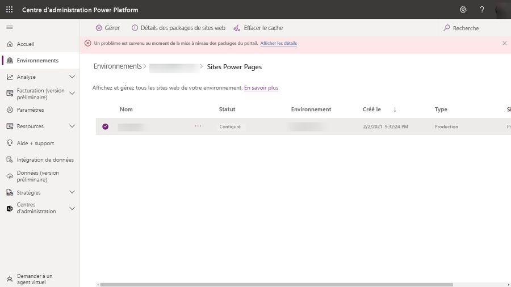Viewport: 511px width, 287px height.
Task: Click the Effacer le cache broom icon
Action: [237, 28]
